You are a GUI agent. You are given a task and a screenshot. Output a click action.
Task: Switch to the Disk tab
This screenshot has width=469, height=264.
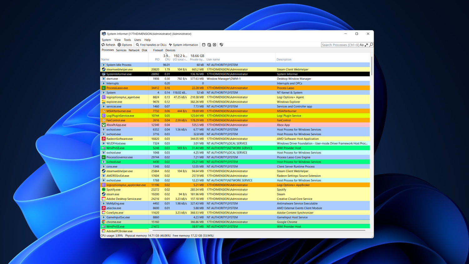point(144,50)
